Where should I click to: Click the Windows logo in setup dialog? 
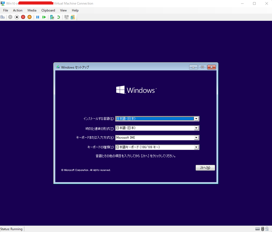coord(136,90)
